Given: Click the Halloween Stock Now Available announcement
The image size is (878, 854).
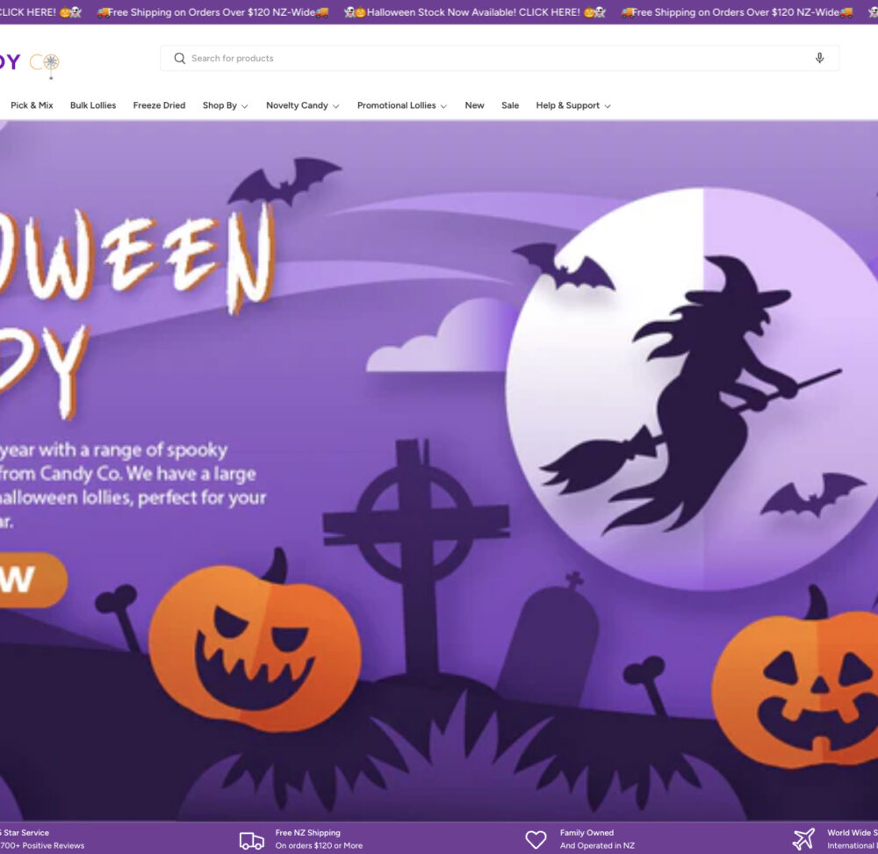Looking at the screenshot, I should [x=474, y=12].
